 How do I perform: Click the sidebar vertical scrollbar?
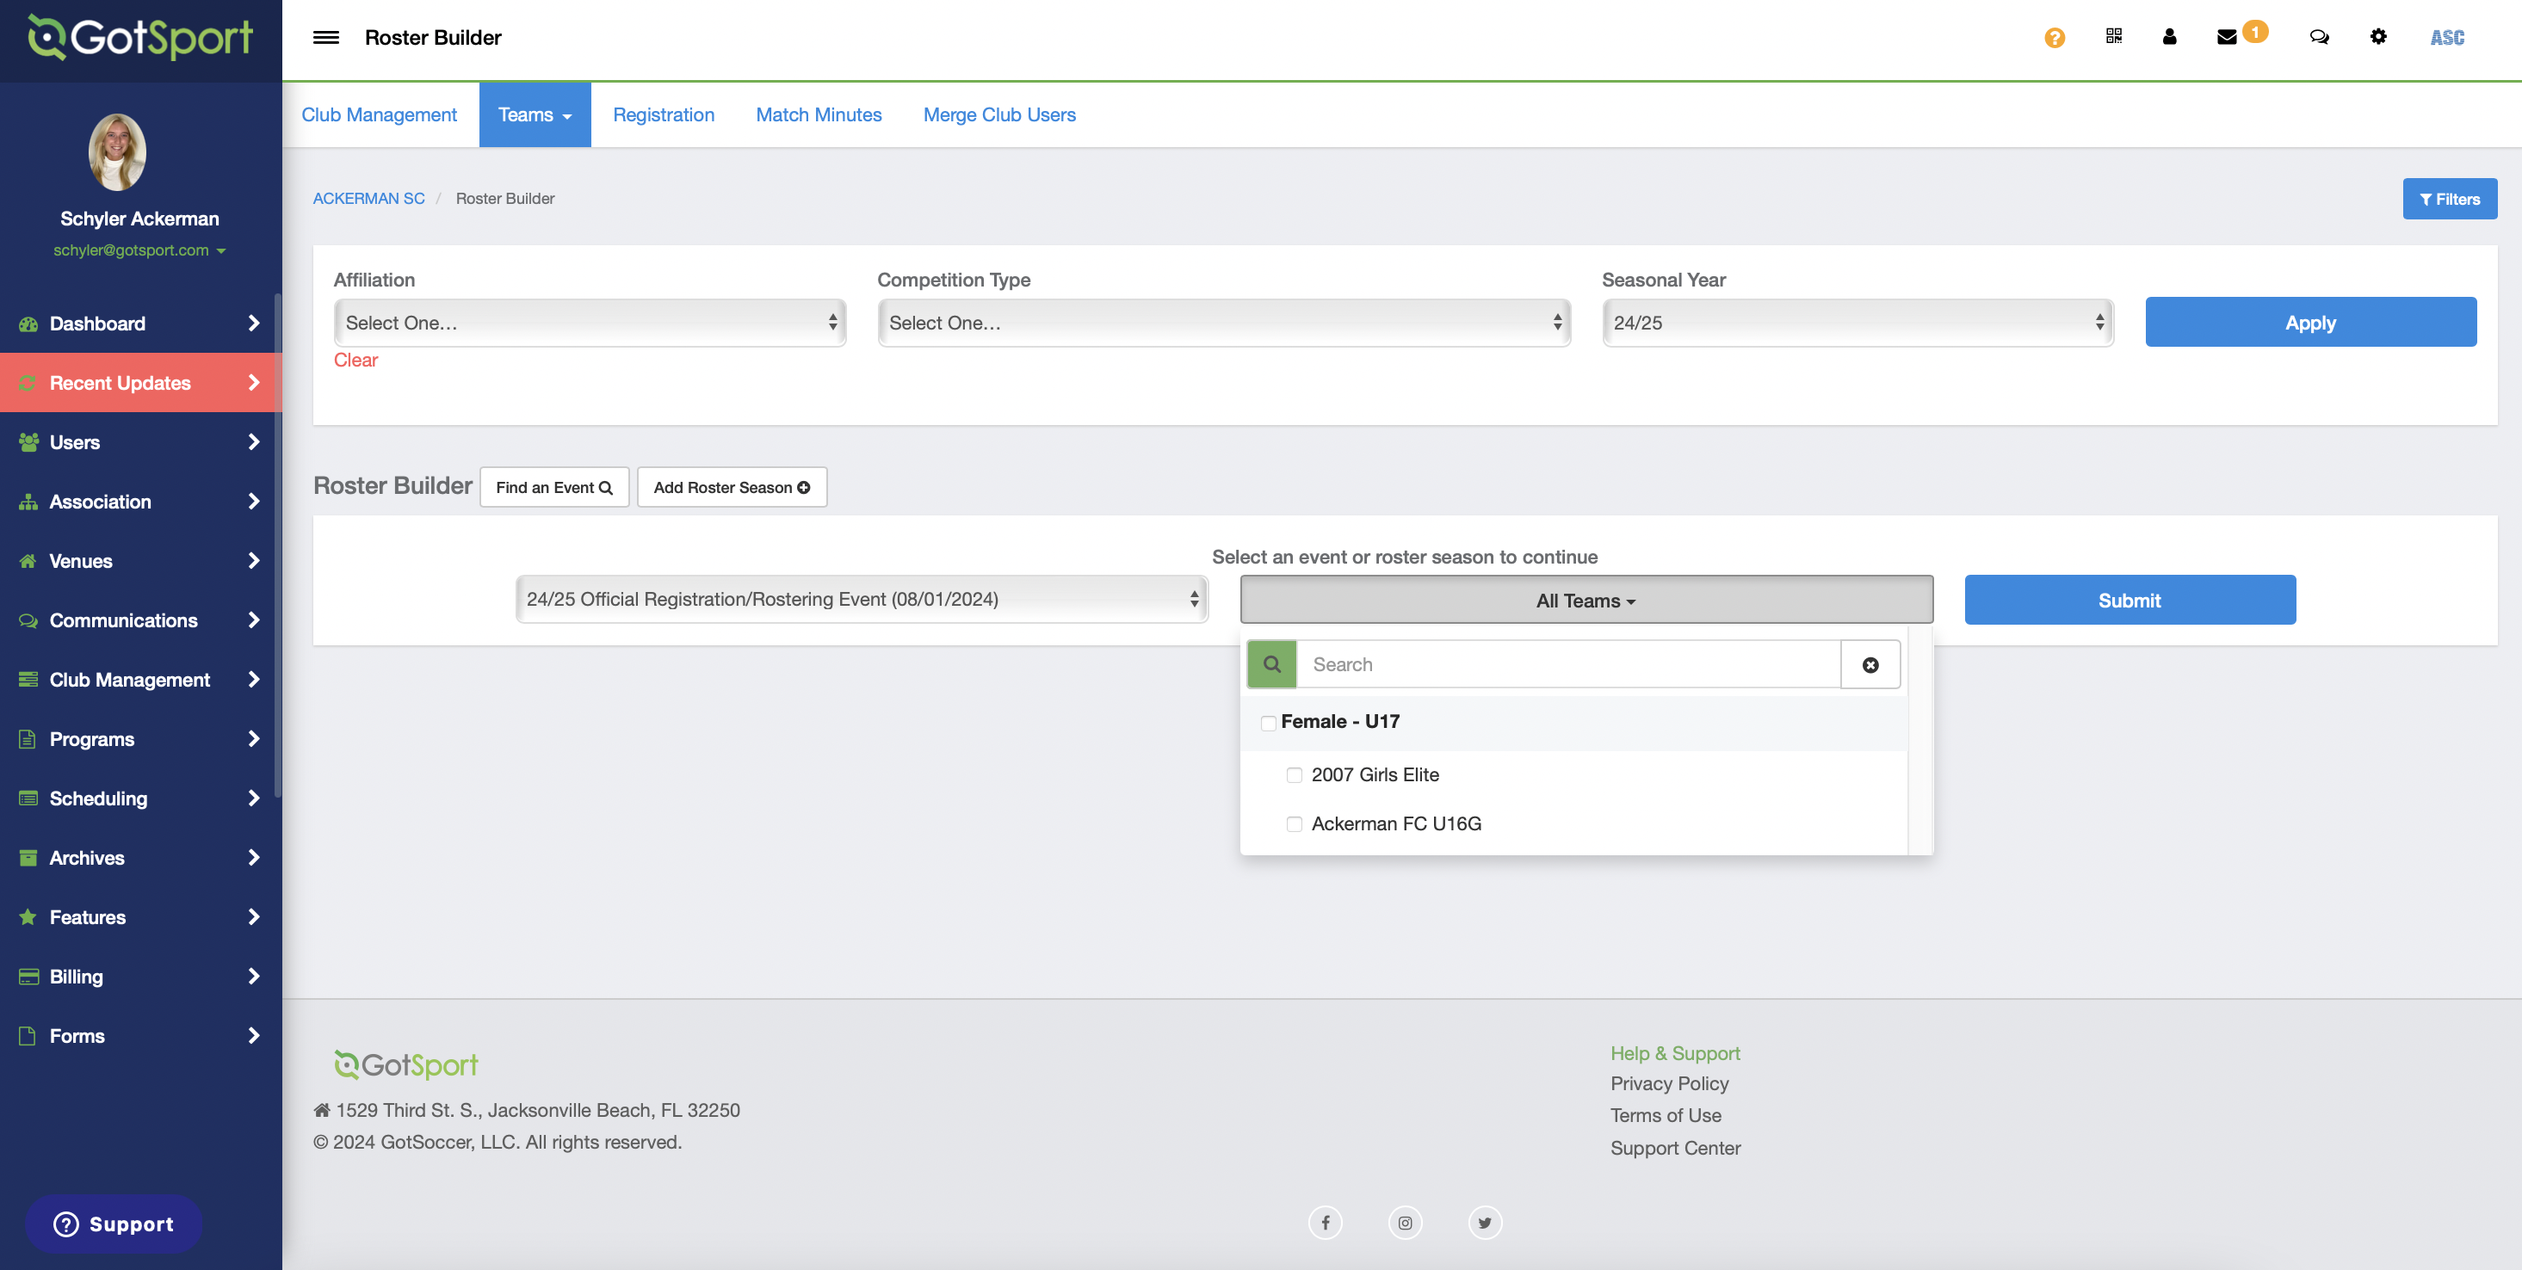pos(278,545)
